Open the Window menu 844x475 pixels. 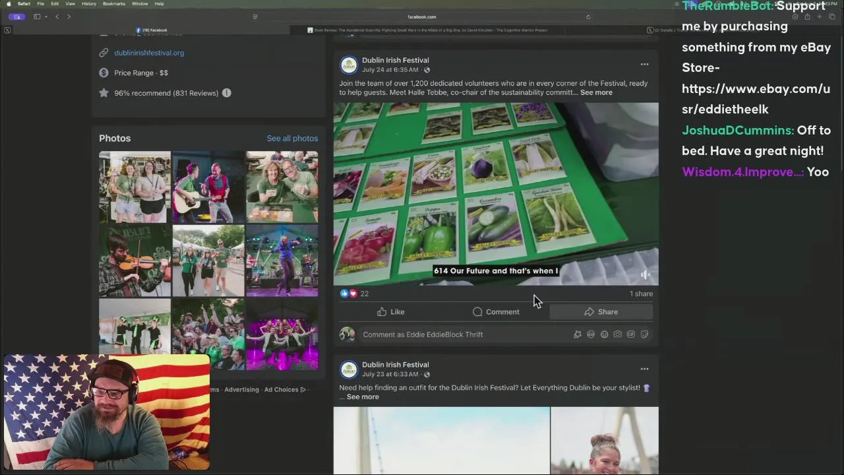pyautogui.click(x=140, y=4)
